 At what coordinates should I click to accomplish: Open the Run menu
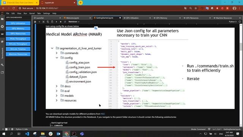[25, 14]
